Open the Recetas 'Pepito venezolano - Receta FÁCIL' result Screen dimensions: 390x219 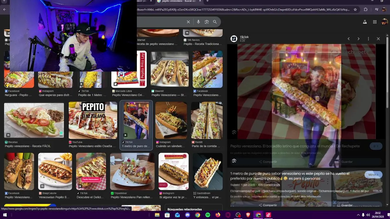pyautogui.click(x=34, y=120)
